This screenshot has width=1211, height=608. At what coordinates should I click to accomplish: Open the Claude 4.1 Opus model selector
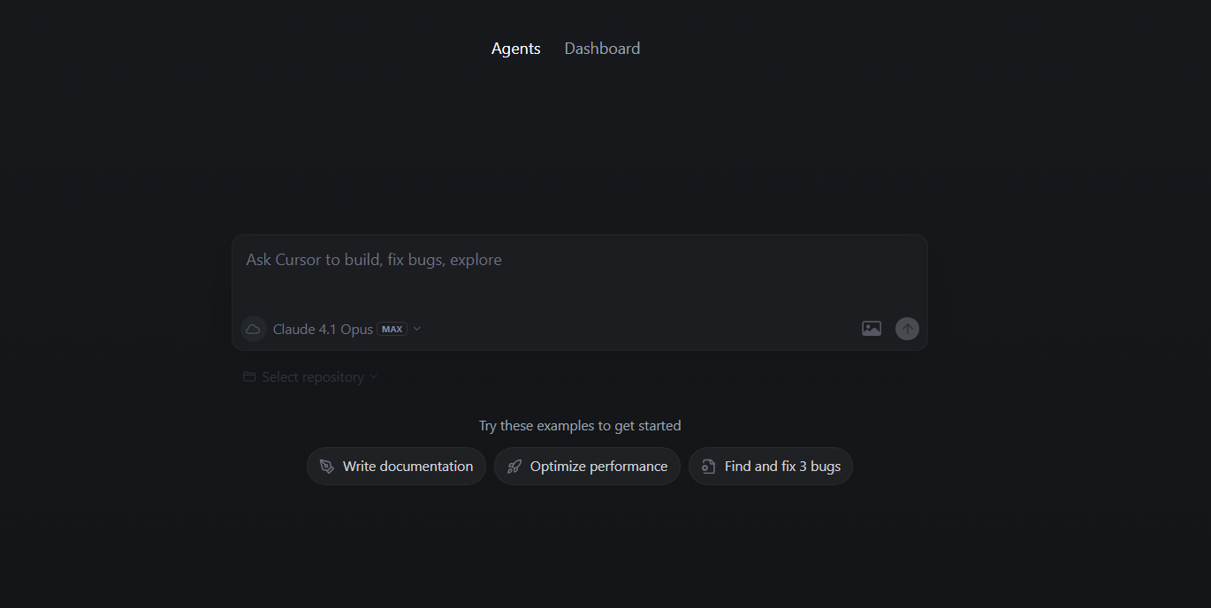pos(323,329)
